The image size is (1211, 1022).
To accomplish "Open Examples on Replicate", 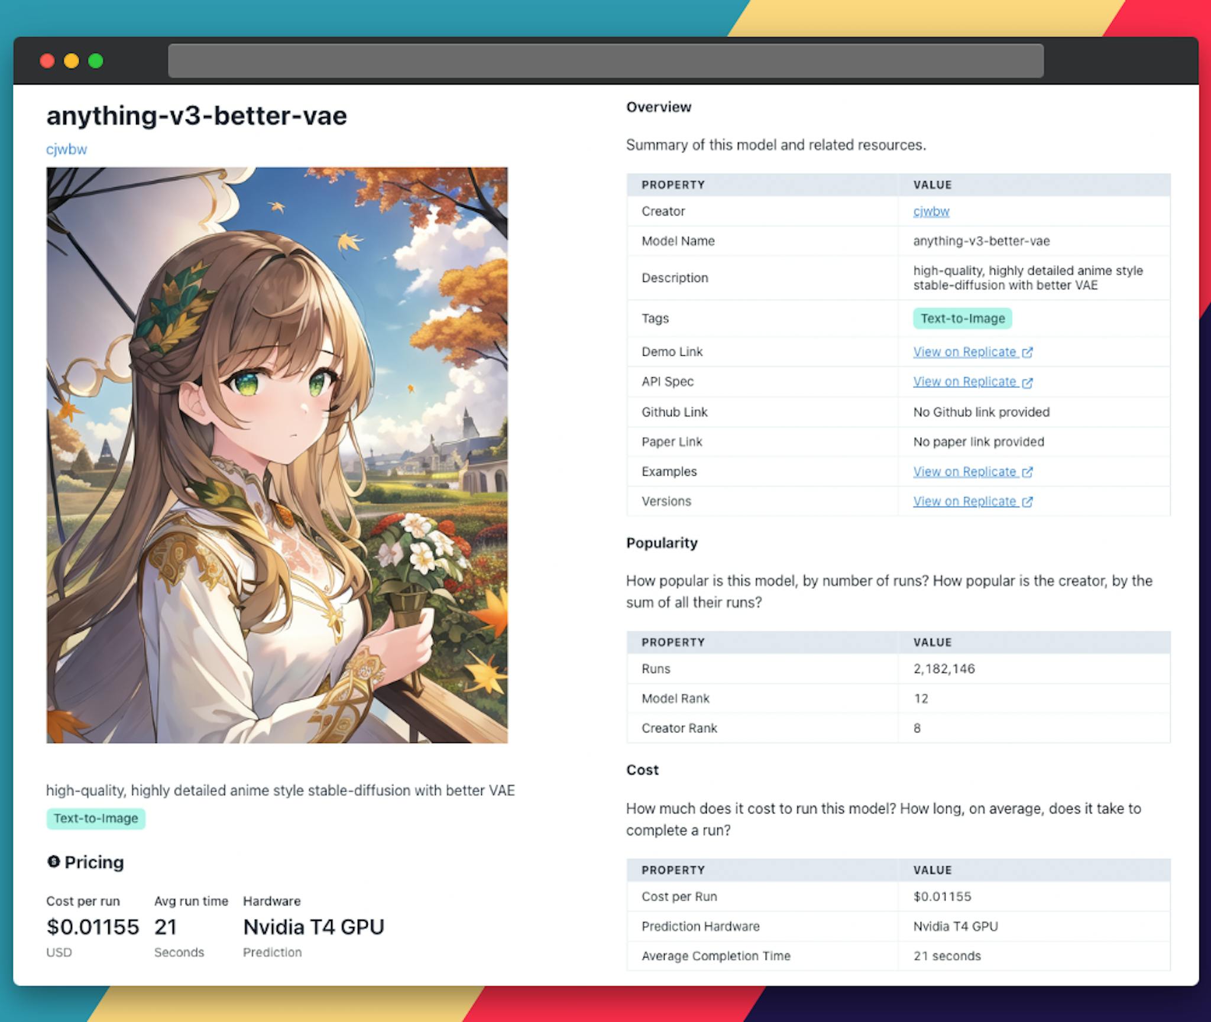I will click(x=972, y=472).
